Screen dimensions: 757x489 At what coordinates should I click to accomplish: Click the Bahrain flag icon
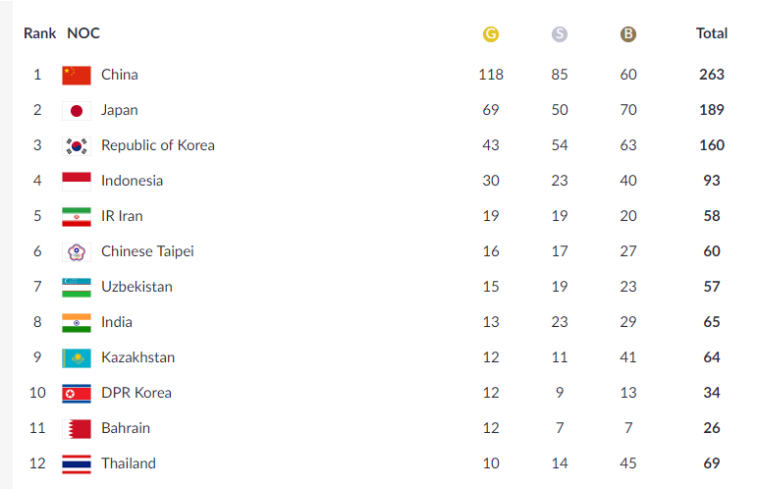point(77,429)
